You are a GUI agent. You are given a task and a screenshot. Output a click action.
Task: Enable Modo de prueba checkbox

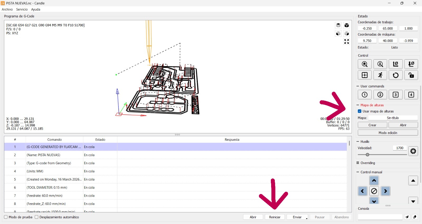point(6,217)
